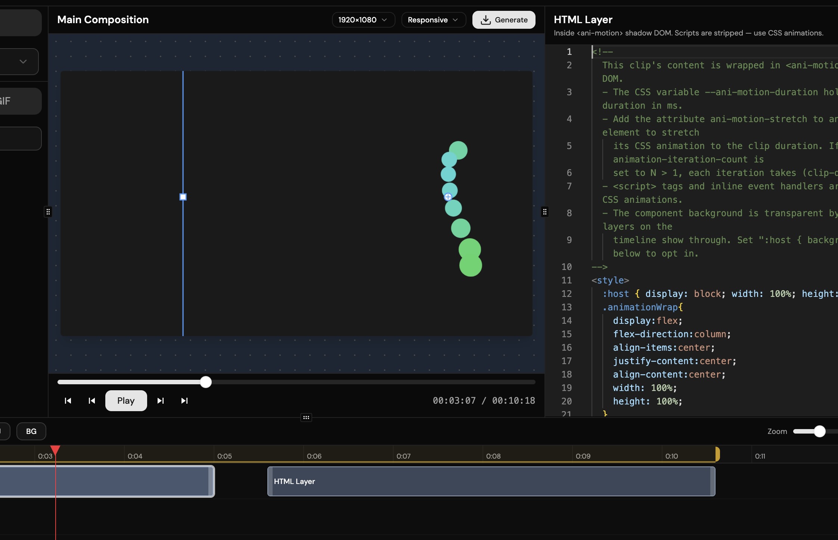Click code line 11 with <style> tag

(x=610, y=280)
